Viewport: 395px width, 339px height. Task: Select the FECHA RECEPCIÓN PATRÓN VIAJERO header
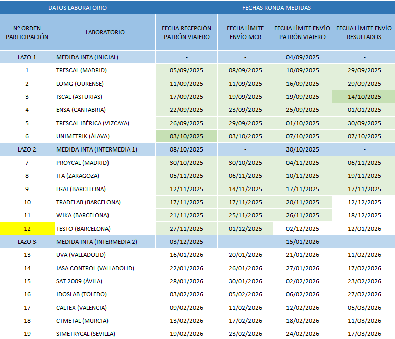pos(187,32)
